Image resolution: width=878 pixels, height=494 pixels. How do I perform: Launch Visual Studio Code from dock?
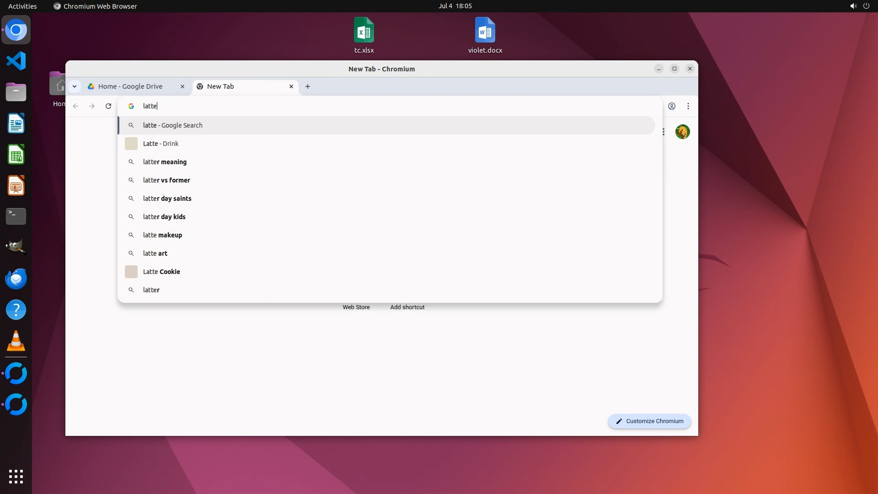tap(16, 61)
